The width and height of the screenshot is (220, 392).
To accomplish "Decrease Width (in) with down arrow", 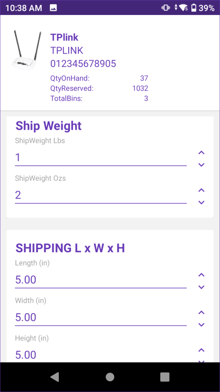I will (x=201, y=325).
